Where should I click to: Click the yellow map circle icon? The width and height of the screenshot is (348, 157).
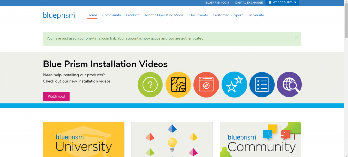178,85
